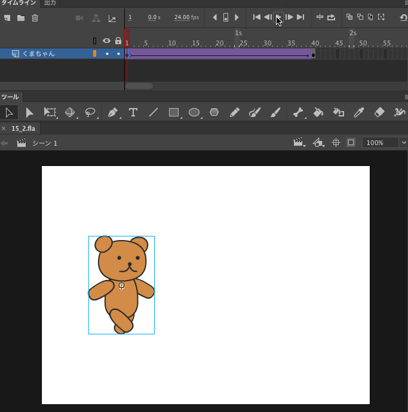Toggle lock dot of くまちゃん layer
Viewport: 408px width, 412px height.
tap(118, 54)
